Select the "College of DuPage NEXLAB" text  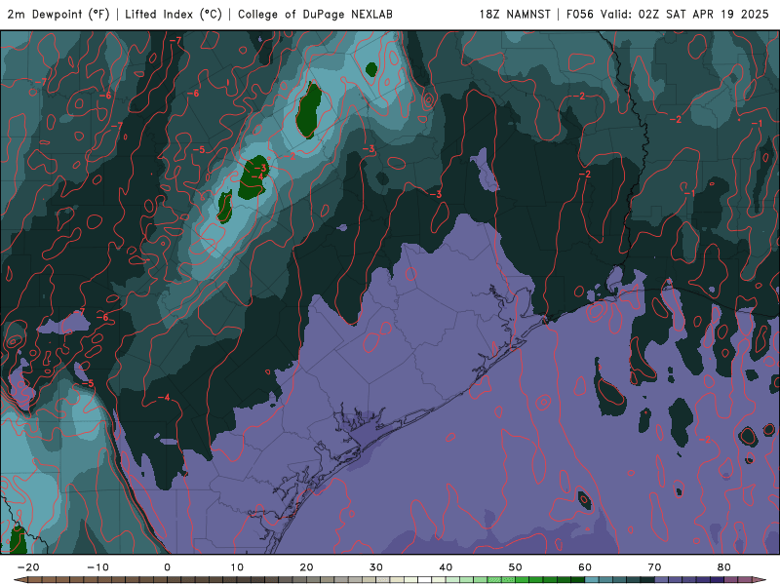click(315, 15)
